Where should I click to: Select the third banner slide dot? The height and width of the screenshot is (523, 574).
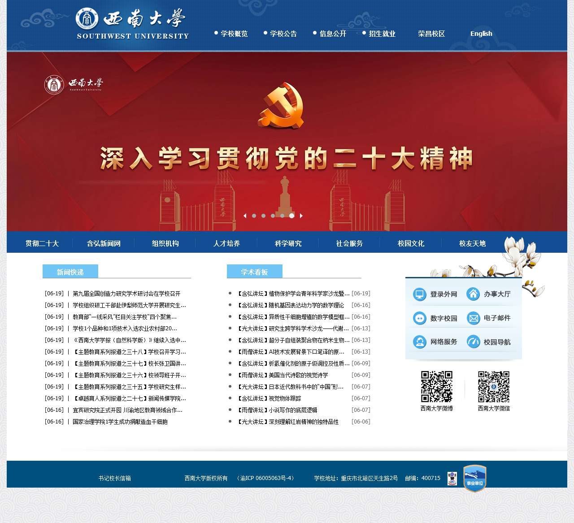pyautogui.click(x=273, y=216)
